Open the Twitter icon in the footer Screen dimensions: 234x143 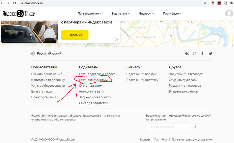[210, 54]
